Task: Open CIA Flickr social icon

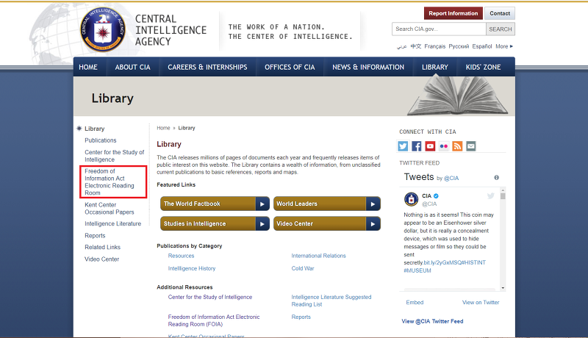Action: (444, 146)
